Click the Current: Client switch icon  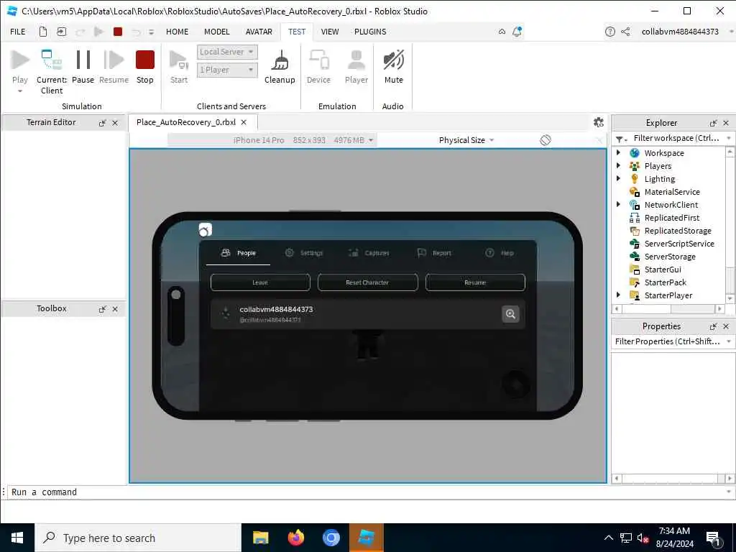pos(51,60)
